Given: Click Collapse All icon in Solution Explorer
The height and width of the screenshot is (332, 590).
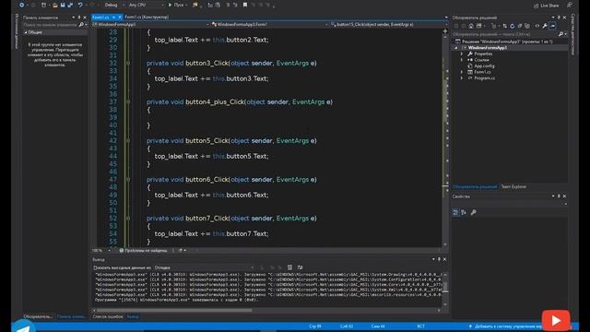Looking at the screenshot, I should [520, 26].
